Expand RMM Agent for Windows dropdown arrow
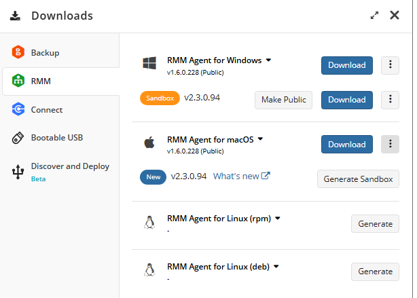This screenshot has height=298, width=417. tap(268, 60)
